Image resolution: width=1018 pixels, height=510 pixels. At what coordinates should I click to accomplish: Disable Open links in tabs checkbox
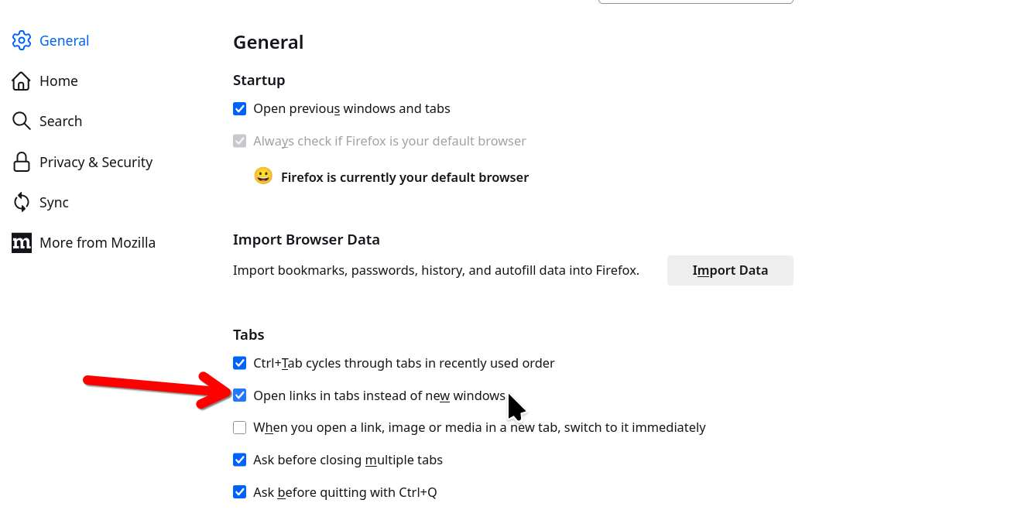pyautogui.click(x=240, y=395)
